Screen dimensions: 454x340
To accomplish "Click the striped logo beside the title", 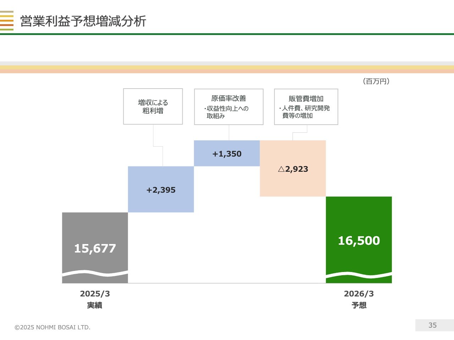I will 7,21.
